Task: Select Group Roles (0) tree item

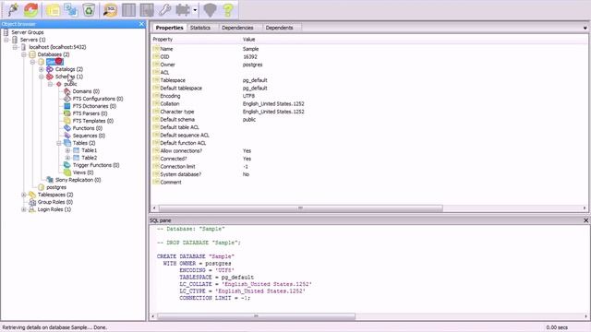Action: tap(55, 202)
